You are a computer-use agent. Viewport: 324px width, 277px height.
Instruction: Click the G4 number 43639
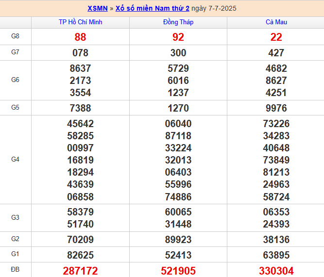click(80, 184)
